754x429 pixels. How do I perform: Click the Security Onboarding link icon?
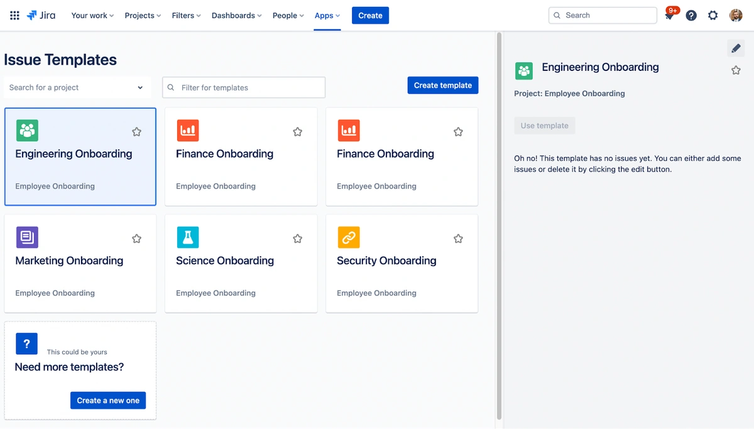[x=349, y=237]
